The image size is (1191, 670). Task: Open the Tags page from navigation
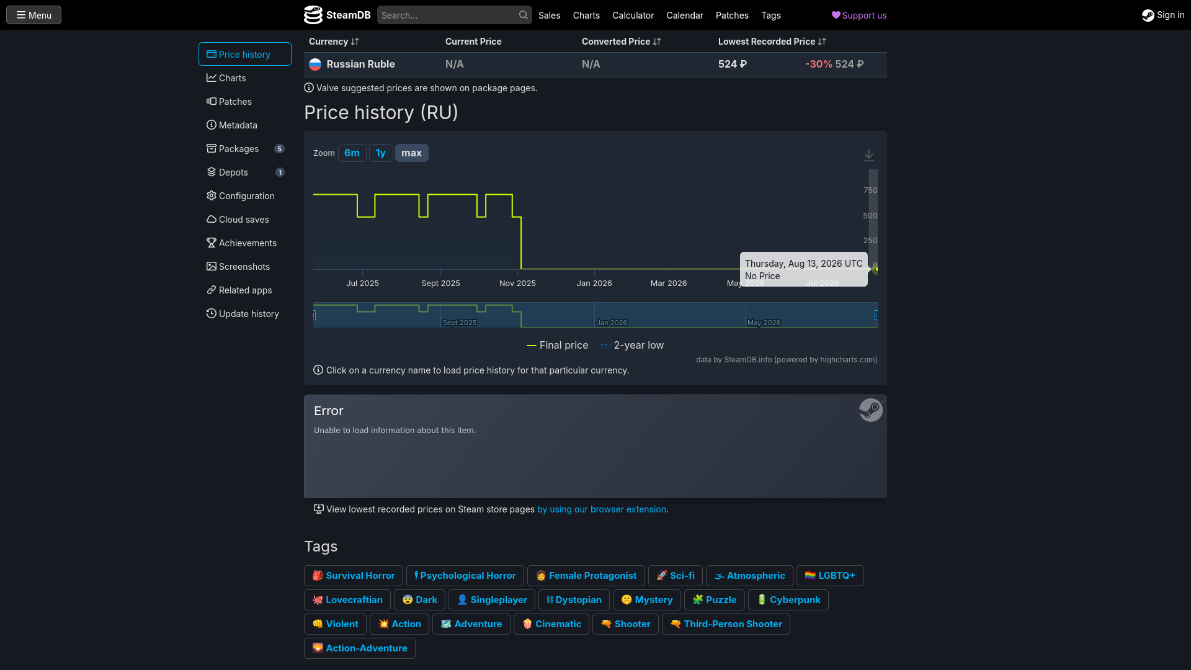click(x=771, y=15)
